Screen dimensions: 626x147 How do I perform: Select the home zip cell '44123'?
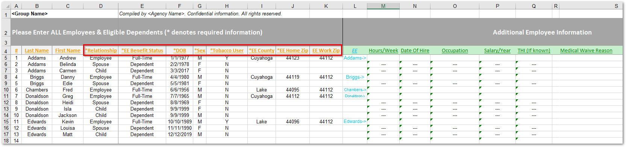293,58
